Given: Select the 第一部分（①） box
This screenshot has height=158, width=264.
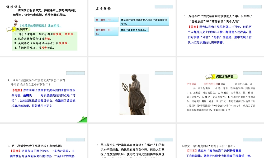Looking at the screenshot, I should pos(106,20).
